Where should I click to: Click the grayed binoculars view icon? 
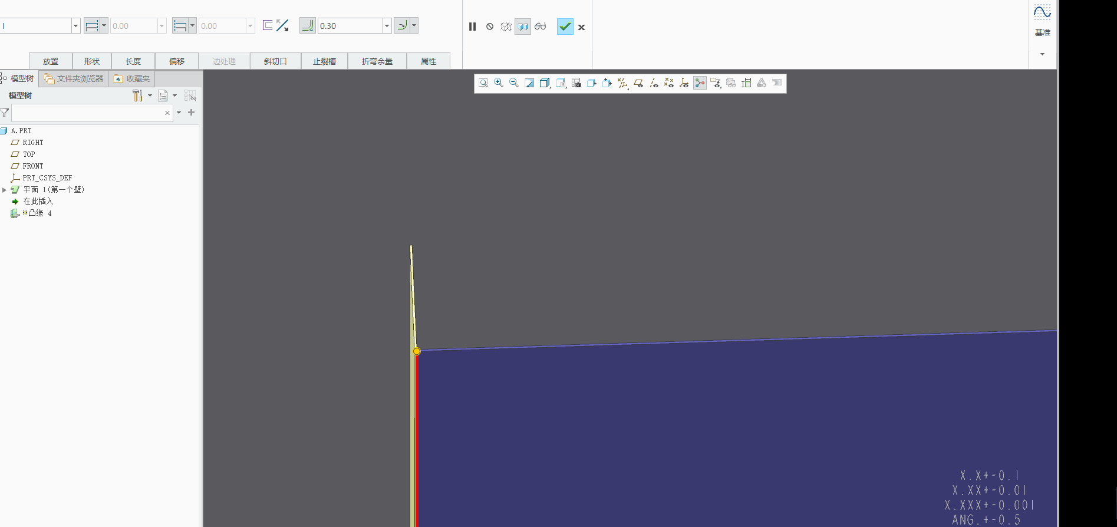point(731,83)
